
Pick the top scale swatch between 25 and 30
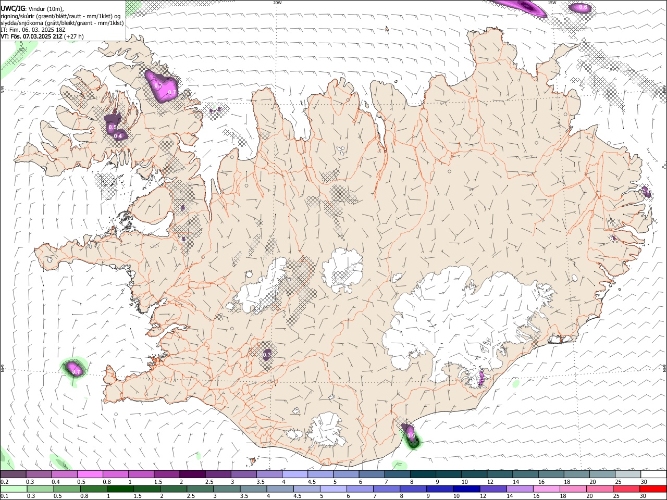pyautogui.click(x=628, y=474)
